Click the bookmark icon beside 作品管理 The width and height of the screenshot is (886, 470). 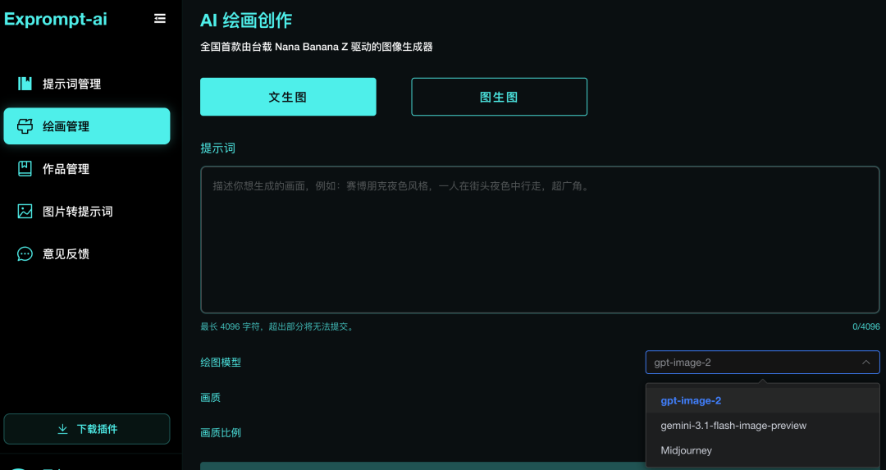click(x=25, y=169)
